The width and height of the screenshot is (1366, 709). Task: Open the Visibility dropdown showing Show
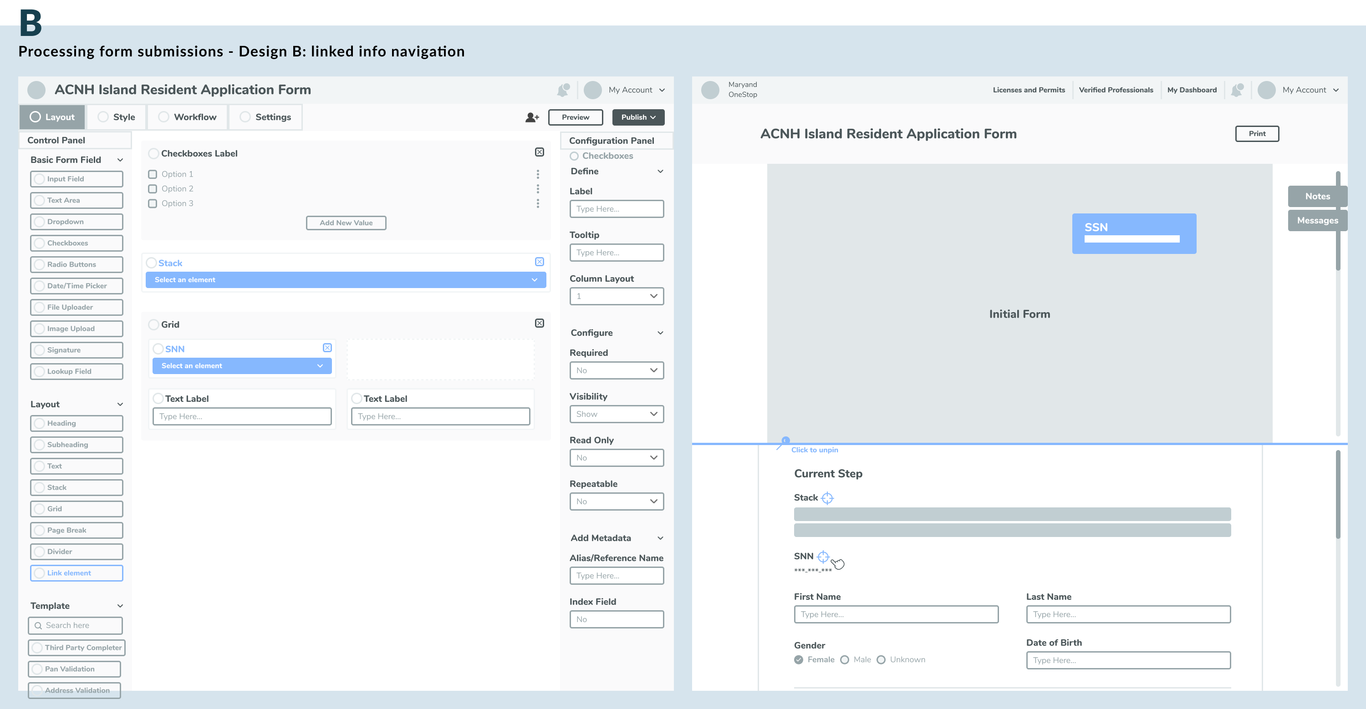click(617, 415)
